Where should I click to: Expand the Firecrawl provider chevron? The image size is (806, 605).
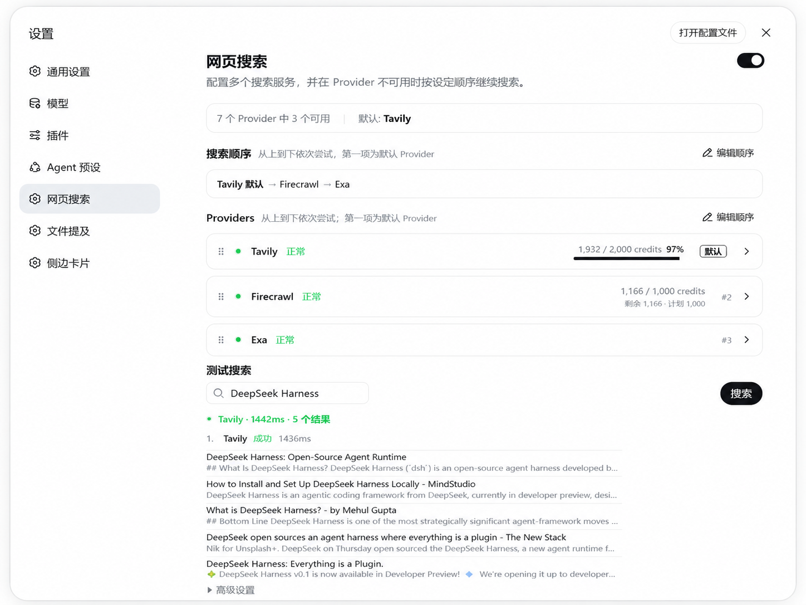point(747,296)
